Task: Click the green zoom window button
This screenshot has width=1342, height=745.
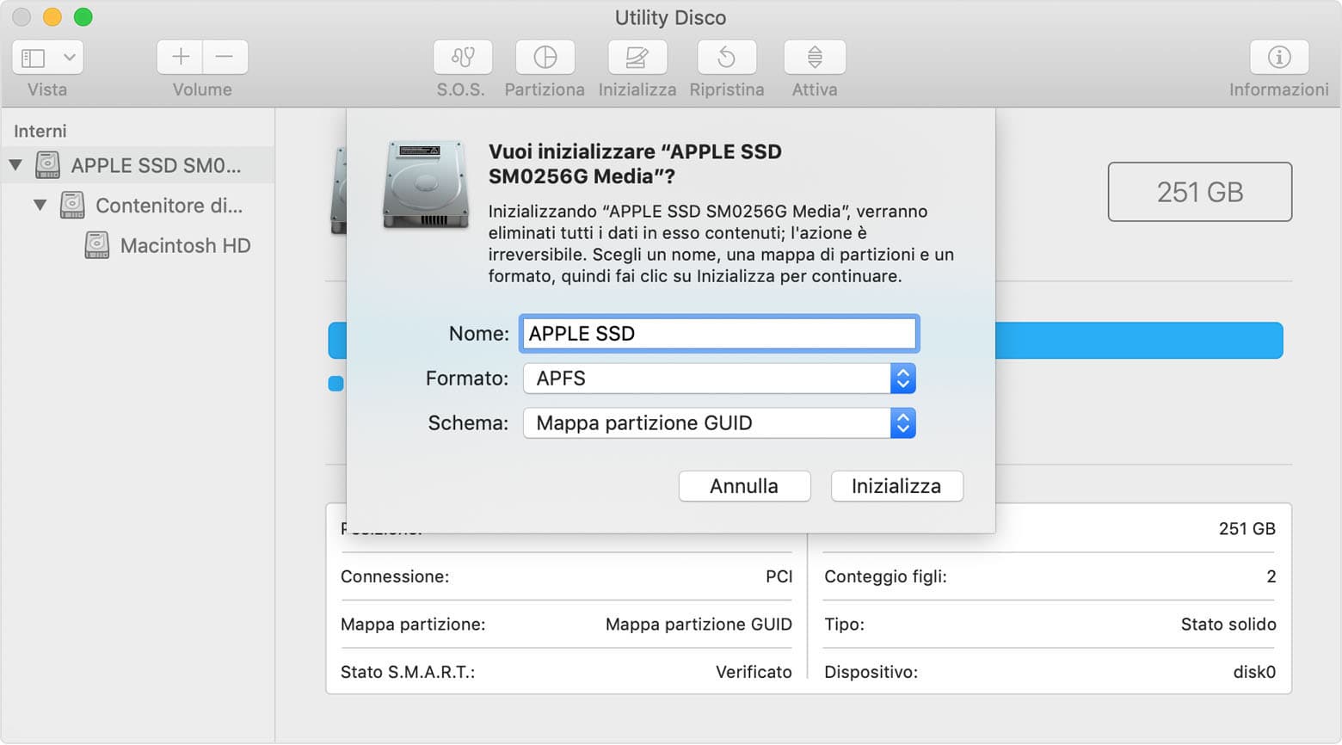Action: pos(83,16)
